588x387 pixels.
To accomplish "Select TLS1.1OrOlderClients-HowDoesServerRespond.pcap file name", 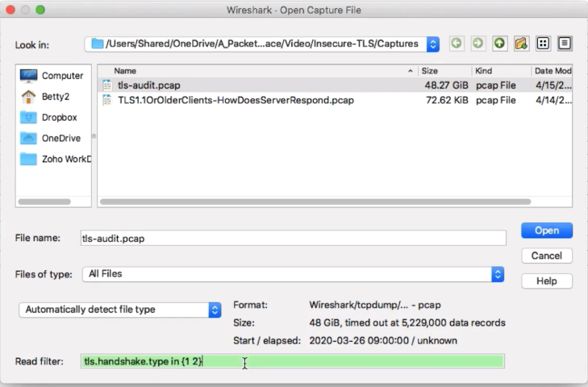I will (x=236, y=101).
